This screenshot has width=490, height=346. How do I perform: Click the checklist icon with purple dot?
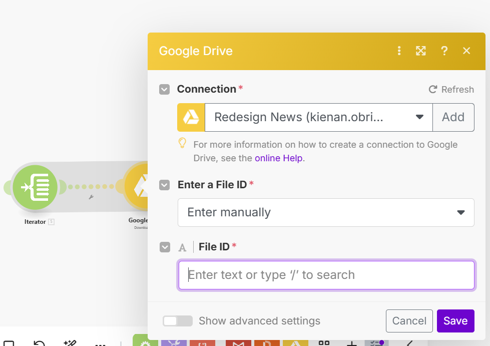(377, 342)
